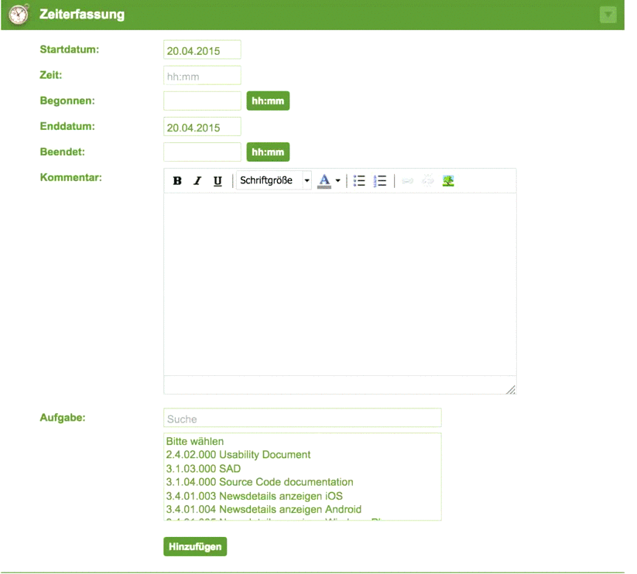Click the Enddatum date field
Screen dimensions: 637x574
[202, 127]
